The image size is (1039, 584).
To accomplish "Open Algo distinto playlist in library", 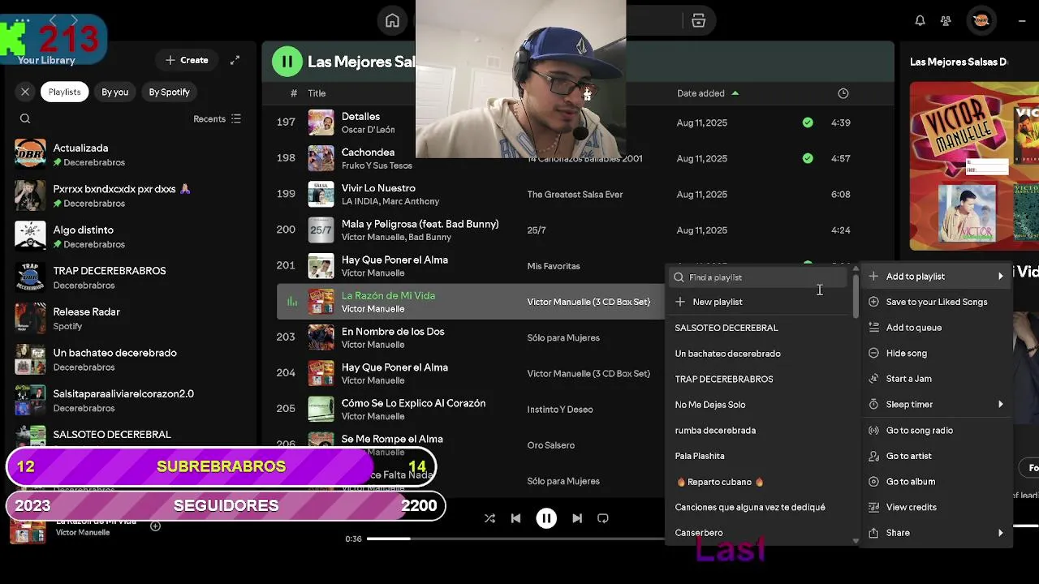I will tap(130, 236).
